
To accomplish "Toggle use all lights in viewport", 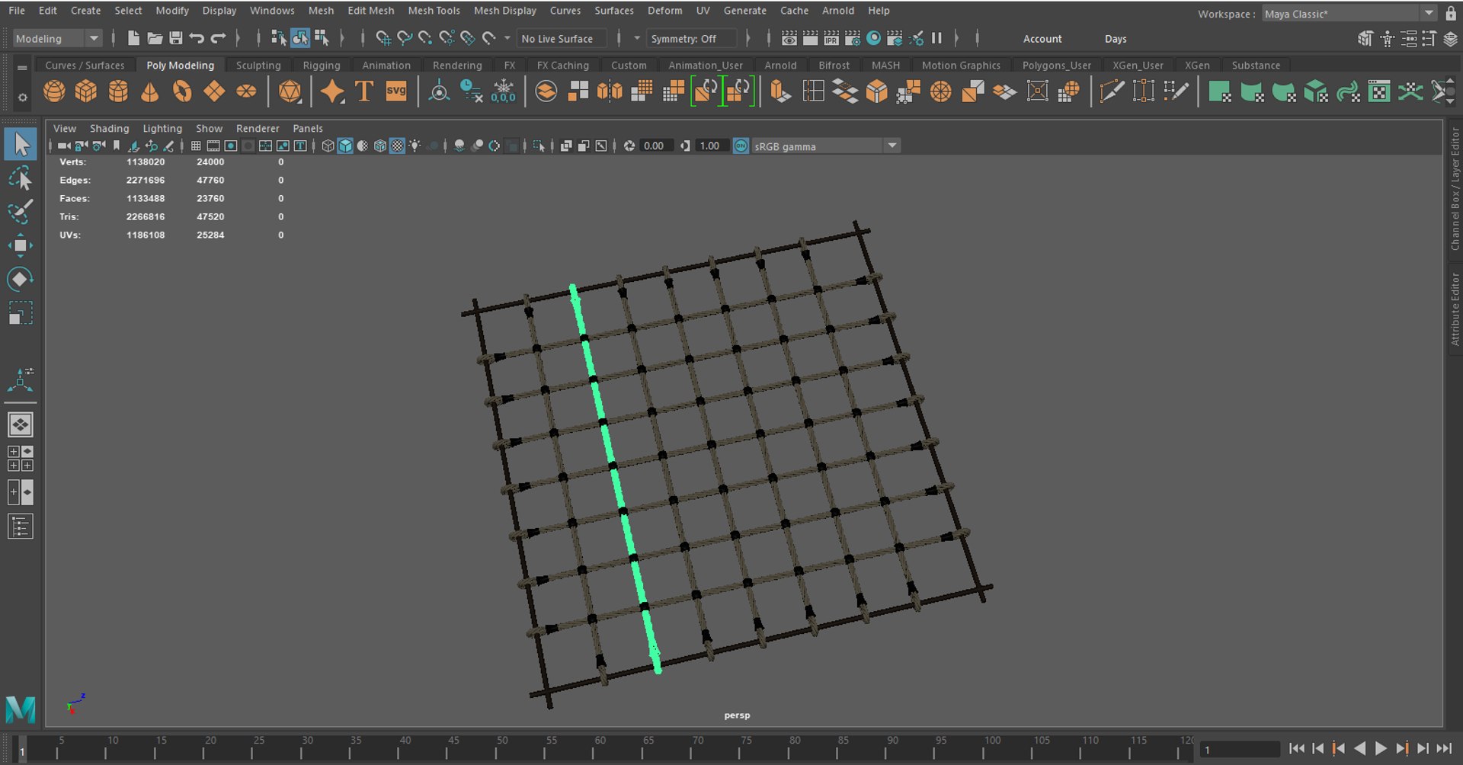I will pos(415,146).
